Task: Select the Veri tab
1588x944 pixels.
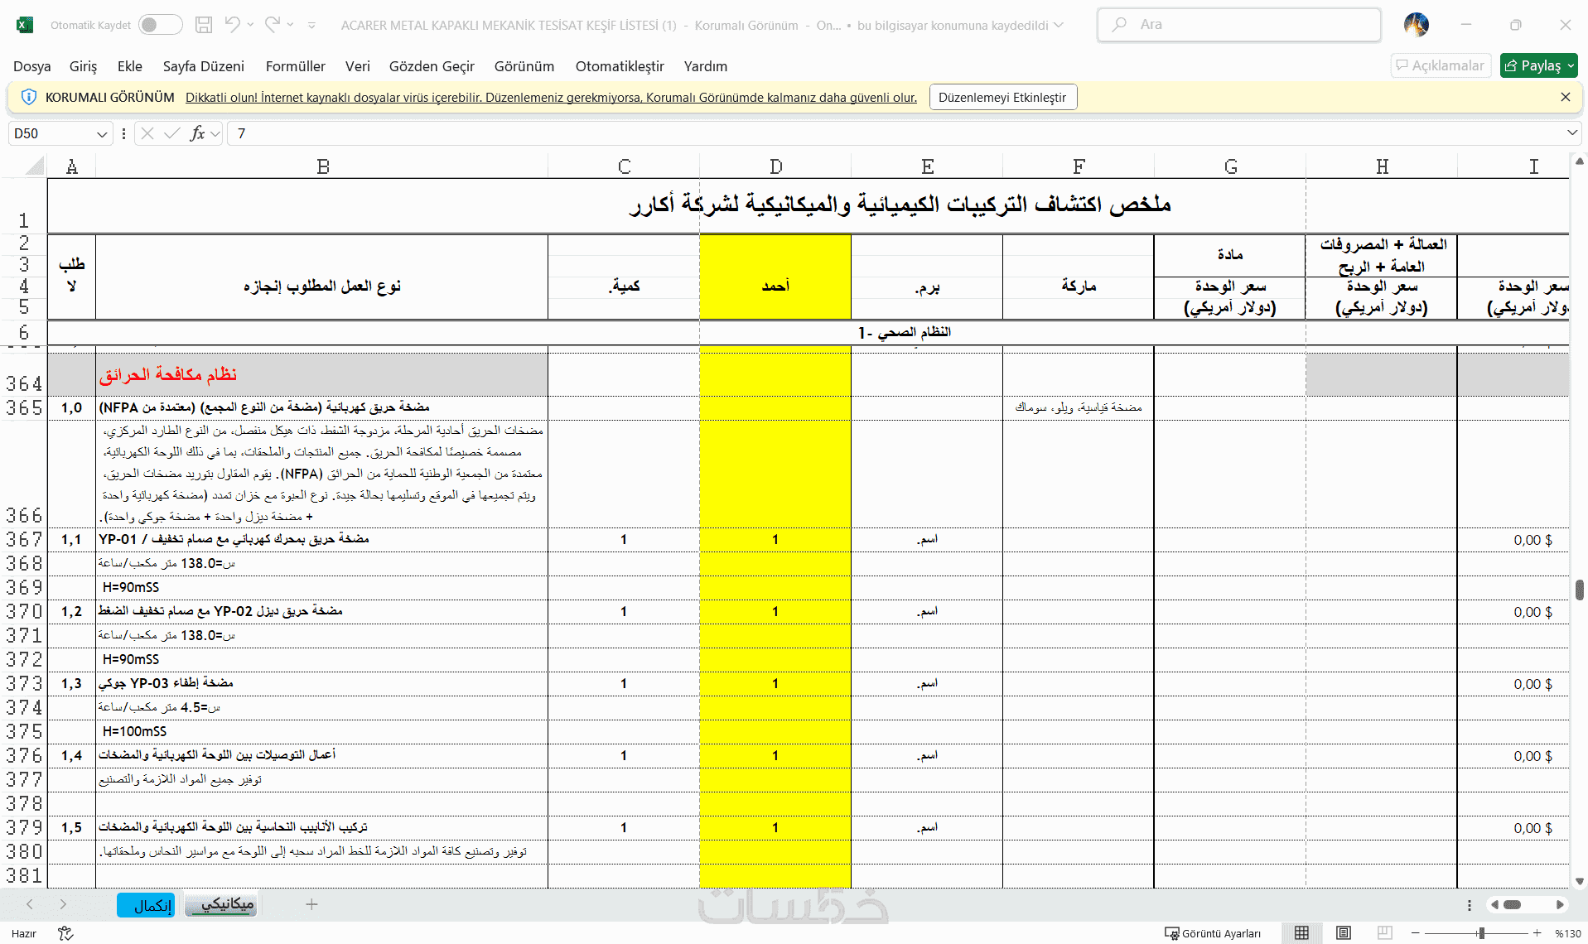Action: (x=358, y=66)
